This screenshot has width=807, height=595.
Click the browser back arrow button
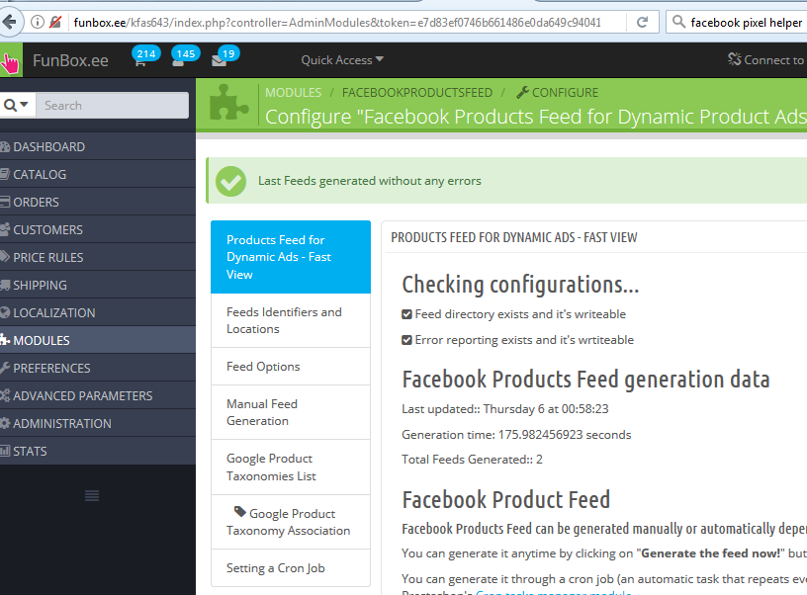pyautogui.click(x=9, y=22)
